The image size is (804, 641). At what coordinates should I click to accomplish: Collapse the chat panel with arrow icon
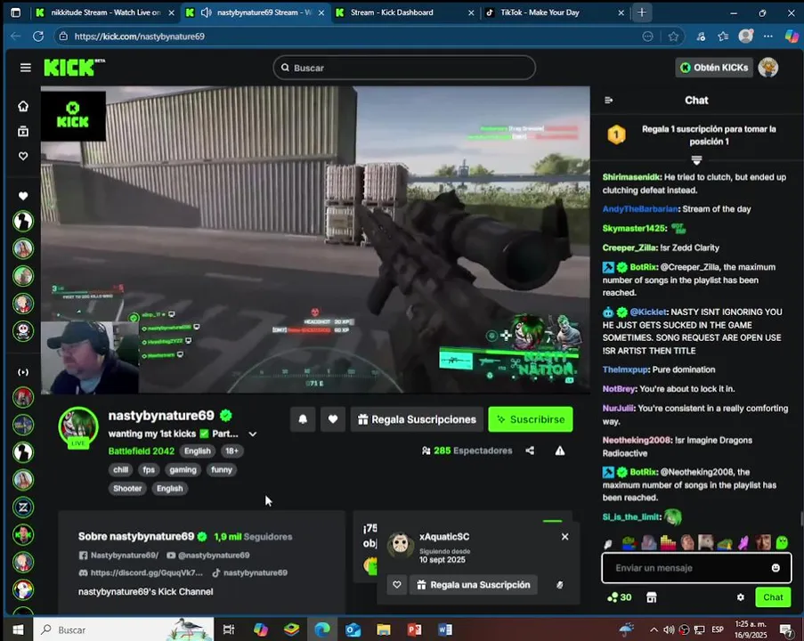click(x=609, y=100)
